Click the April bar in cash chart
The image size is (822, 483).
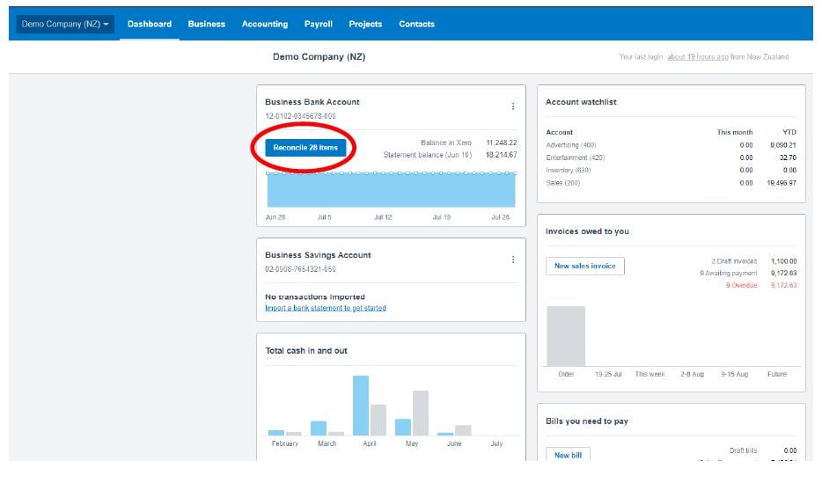click(x=361, y=406)
